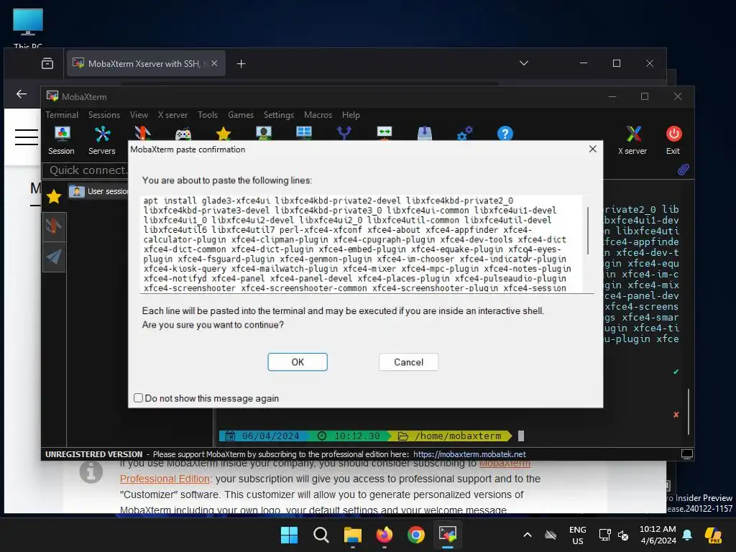736x552 pixels.
Task: Select the Tools knife sidebar tab
Action: 54,226
